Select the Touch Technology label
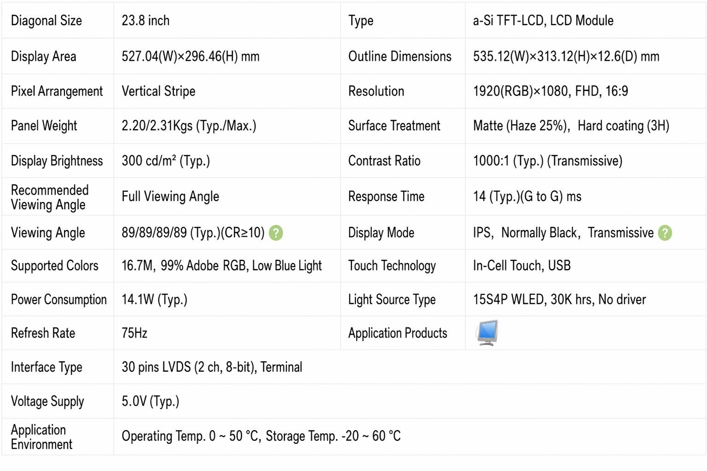Screen dimensions: 707x471 (x=392, y=266)
